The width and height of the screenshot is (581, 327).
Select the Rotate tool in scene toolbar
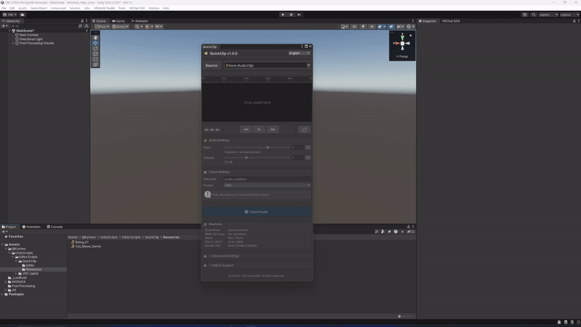[x=96, y=48]
